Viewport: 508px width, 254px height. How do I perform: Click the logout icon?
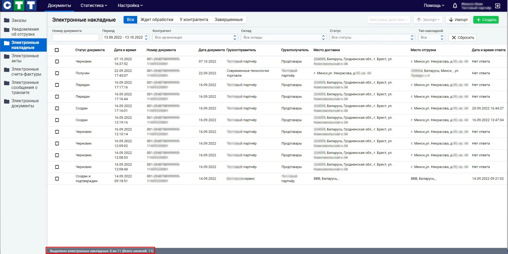coord(498,6)
